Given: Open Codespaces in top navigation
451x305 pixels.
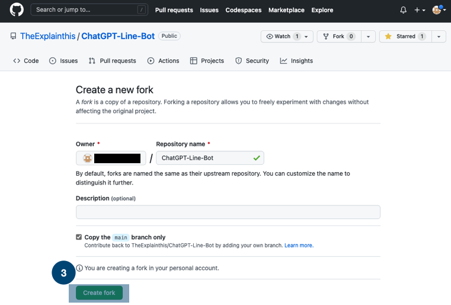Looking at the screenshot, I should click(244, 10).
